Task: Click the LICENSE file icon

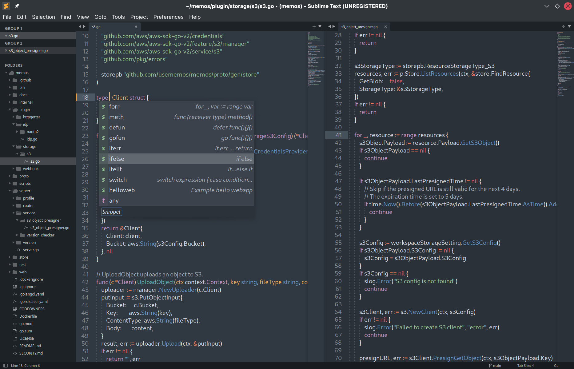Action: (x=15, y=339)
